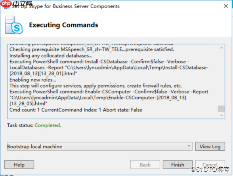Open the View Log button
The image size is (233, 176).
210,146
